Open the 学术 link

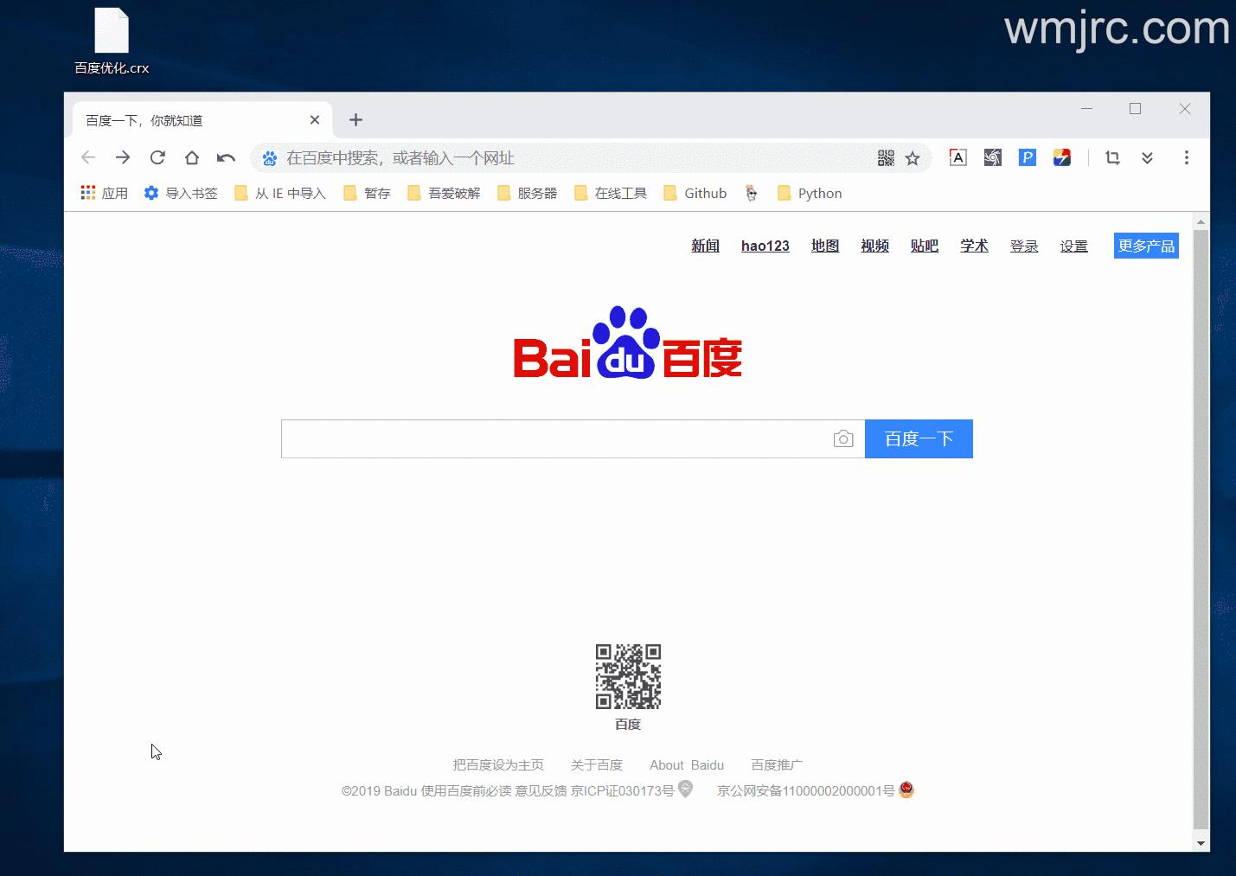974,246
